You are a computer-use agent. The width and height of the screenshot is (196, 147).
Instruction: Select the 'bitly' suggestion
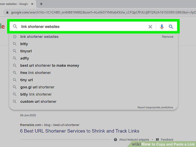[24, 44]
